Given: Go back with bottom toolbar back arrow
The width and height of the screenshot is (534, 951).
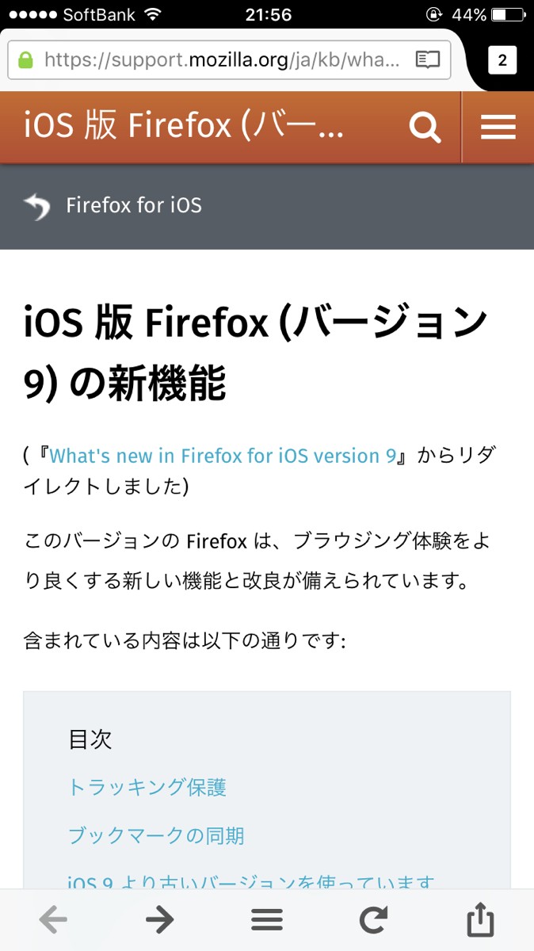Looking at the screenshot, I should 53,919.
